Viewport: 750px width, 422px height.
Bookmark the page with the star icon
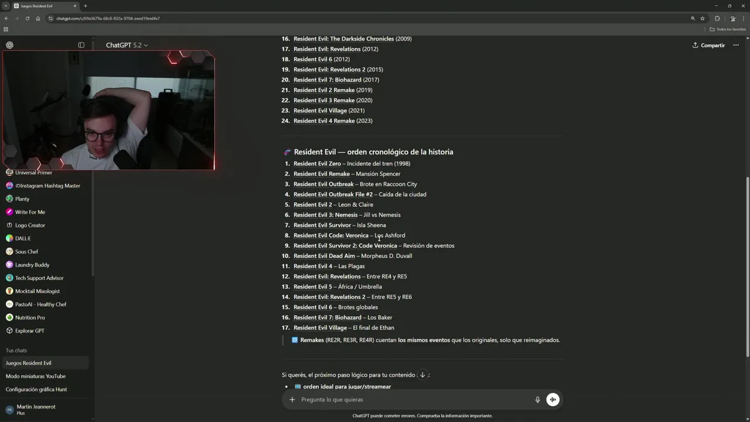coord(703,18)
